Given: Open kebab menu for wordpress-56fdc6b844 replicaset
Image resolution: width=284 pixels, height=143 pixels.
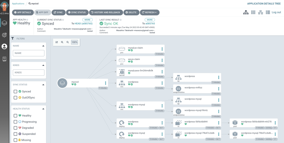Looking at the screenshot, I should tap(219, 123).
